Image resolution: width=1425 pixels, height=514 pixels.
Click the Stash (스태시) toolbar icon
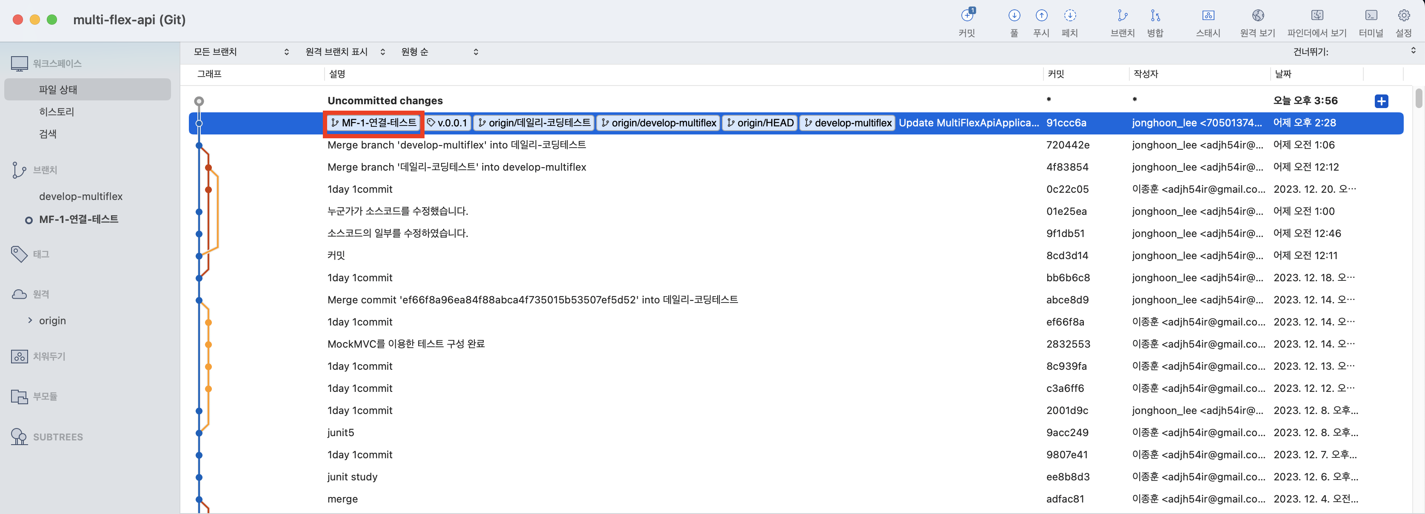(x=1208, y=16)
